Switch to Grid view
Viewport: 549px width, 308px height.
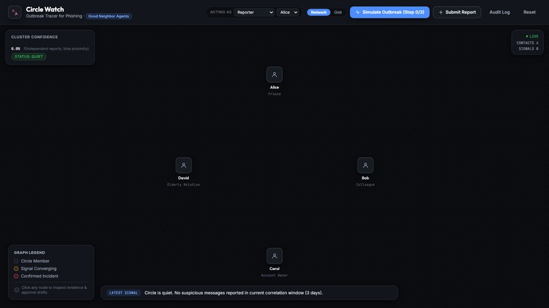[338, 12]
